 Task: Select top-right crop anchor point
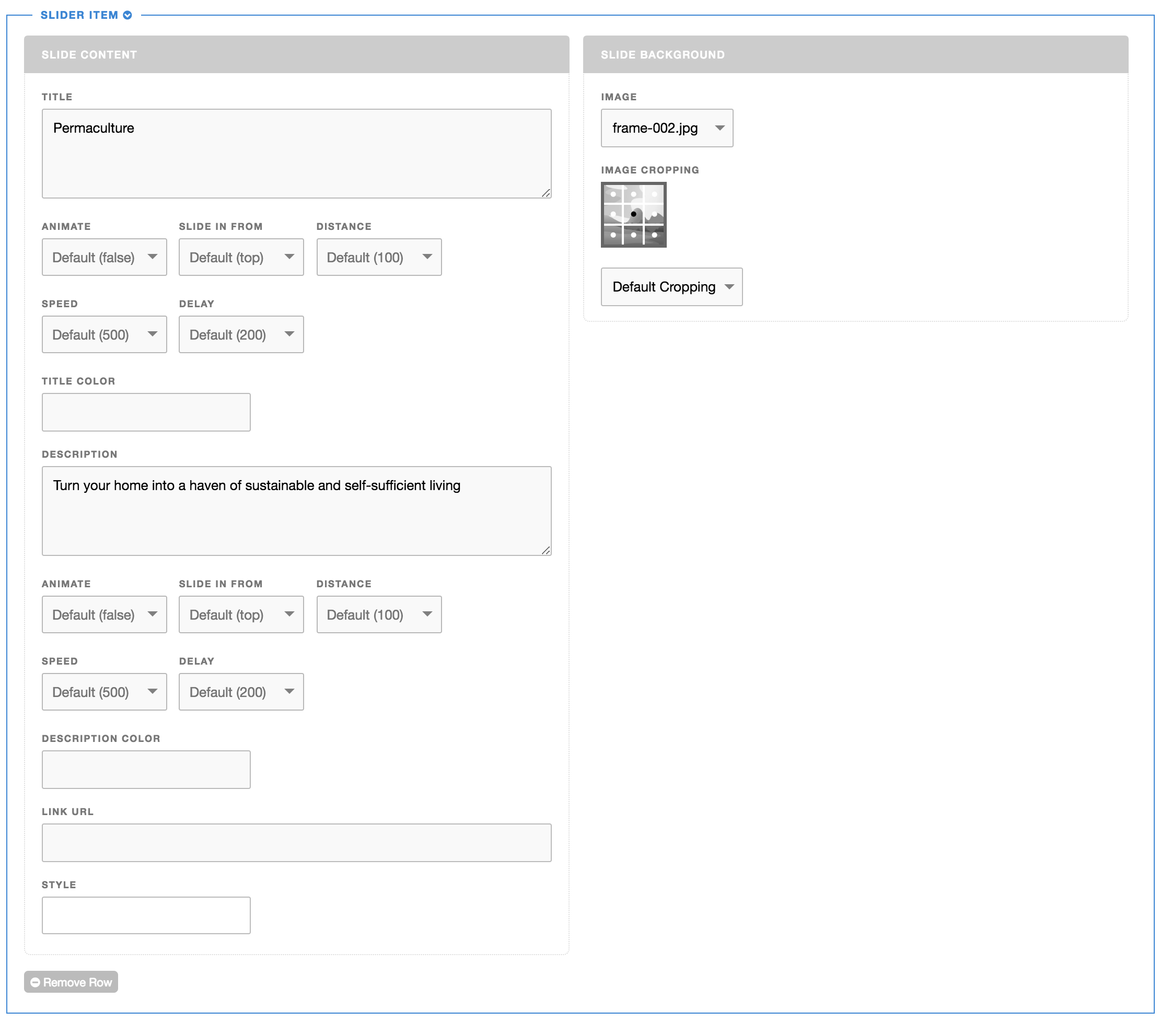click(x=654, y=194)
